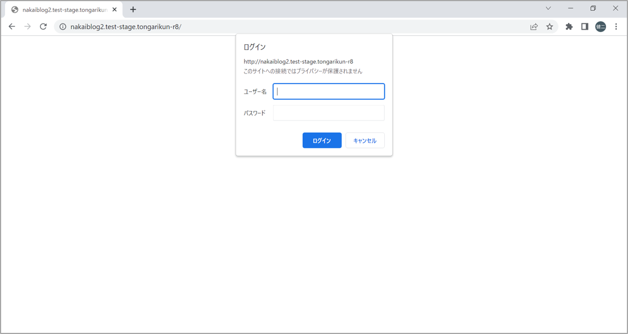Click the address bar URL
The height and width of the screenshot is (334, 628).
click(x=126, y=27)
